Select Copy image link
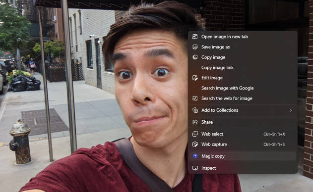This screenshot has height=192, width=313. pyautogui.click(x=243, y=68)
